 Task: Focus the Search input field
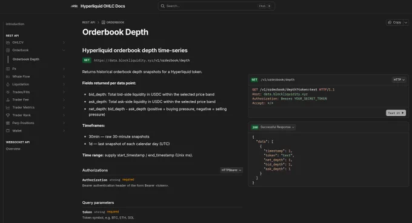click(x=216, y=6)
